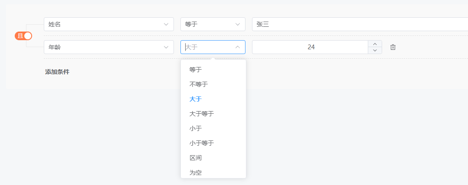Focus the 张三 value input field

point(360,24)
